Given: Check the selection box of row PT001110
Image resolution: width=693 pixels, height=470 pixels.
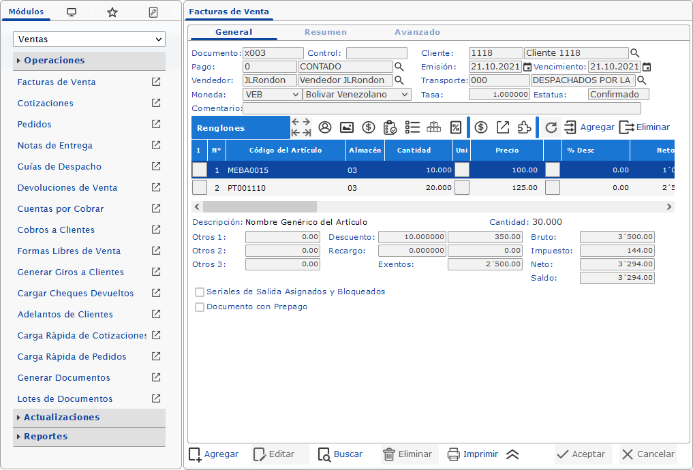Looking at the screenshot, I should [x=200, y=188].
